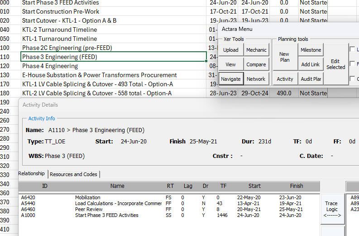Click the Edit Selected button
This screenshot has height=236, width=359.
[335, 64]
